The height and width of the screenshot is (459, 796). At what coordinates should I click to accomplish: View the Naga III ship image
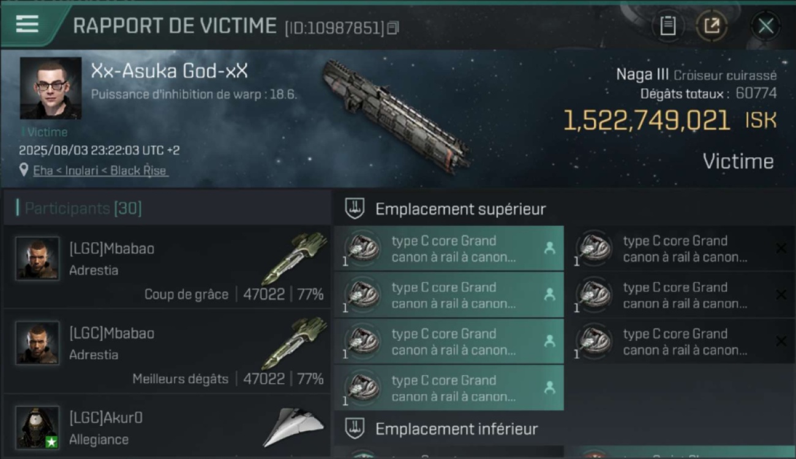coord(396,115)
